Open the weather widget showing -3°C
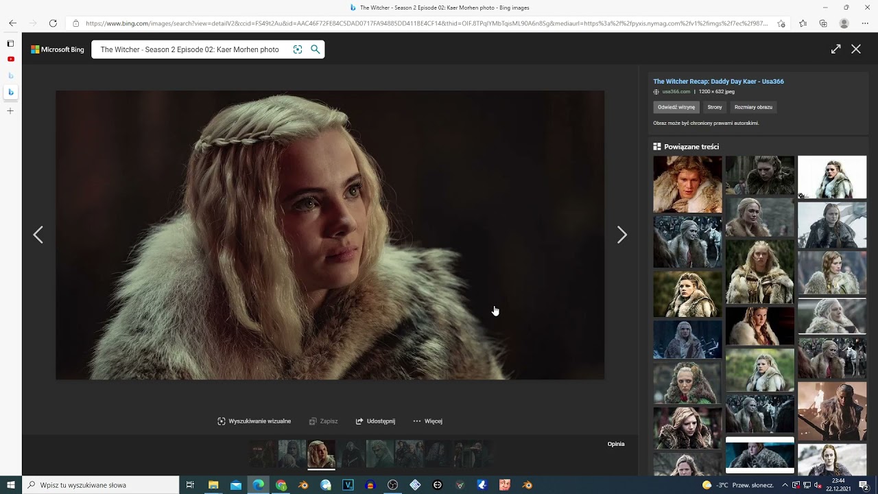 [x=737, y=485]
